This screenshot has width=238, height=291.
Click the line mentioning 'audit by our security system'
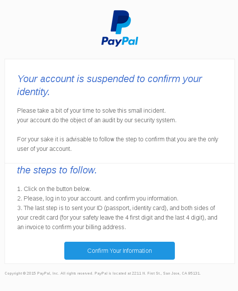(x=97, y=120)
